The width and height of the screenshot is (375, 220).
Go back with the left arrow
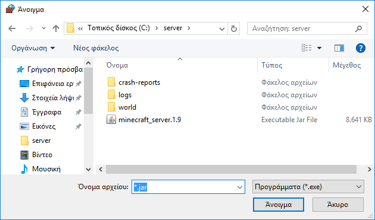(12, 28)
